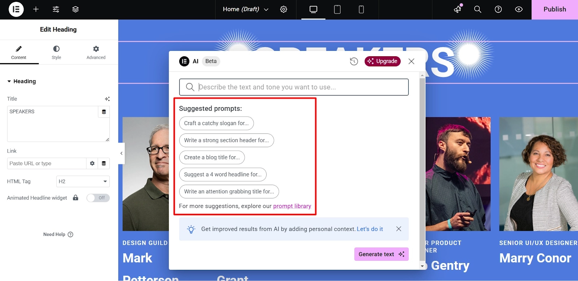Open AI prompt history clock icon

354,61
